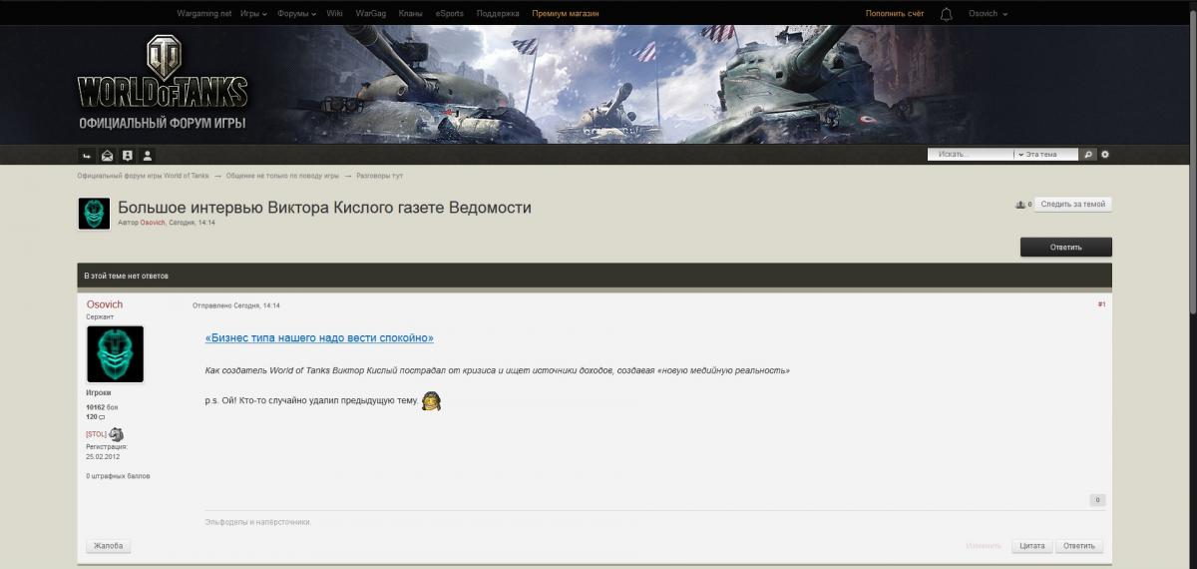Image resolution: width=1197 pixels, height=569 pixels.
Task: Expand the Игры dropdown menu
Action: pos(253,14)
